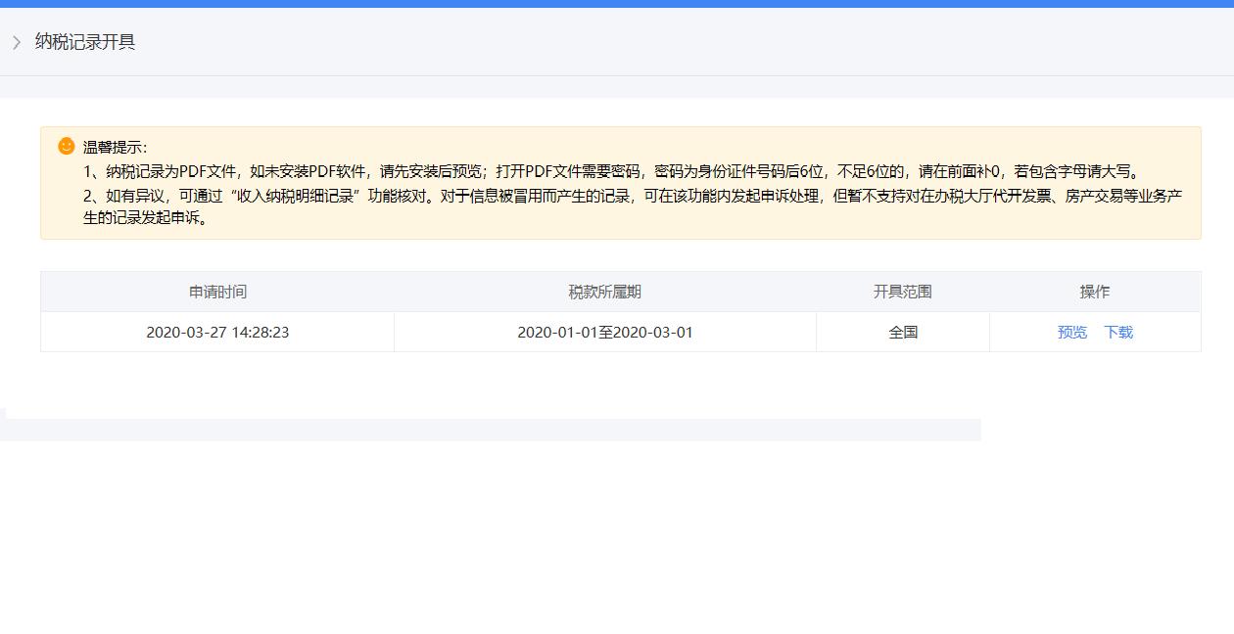Click the 全国 scope cell

coord(902,332)
